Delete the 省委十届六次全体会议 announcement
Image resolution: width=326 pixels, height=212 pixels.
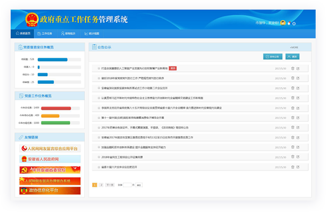coord(293,167)
